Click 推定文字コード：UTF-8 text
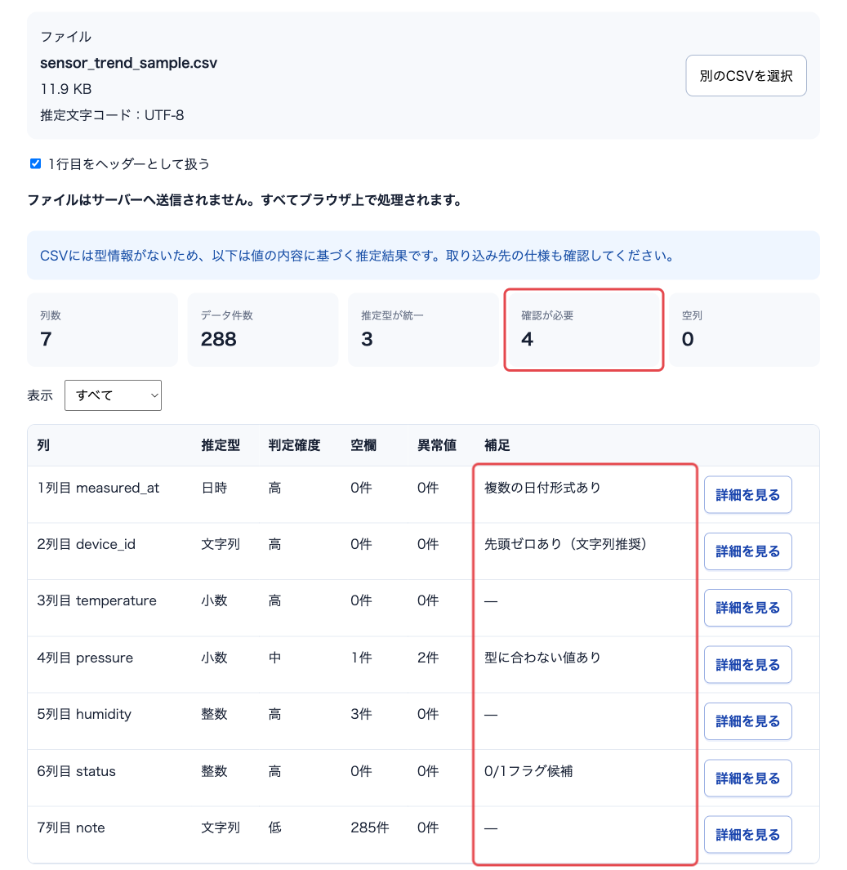Image resolution: width=847 pixels, height=870 pixels. [x=112, y=115]
